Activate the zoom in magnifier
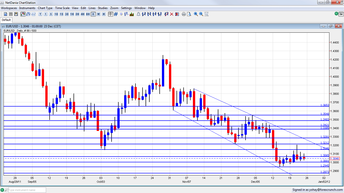The width and height of the screenshot is (344, 193). pos(195,14)
